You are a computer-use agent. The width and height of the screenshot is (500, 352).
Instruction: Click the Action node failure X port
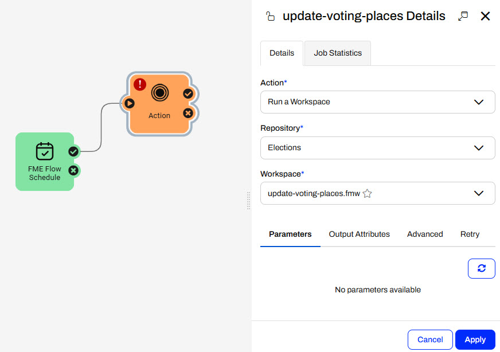[188, 113]
